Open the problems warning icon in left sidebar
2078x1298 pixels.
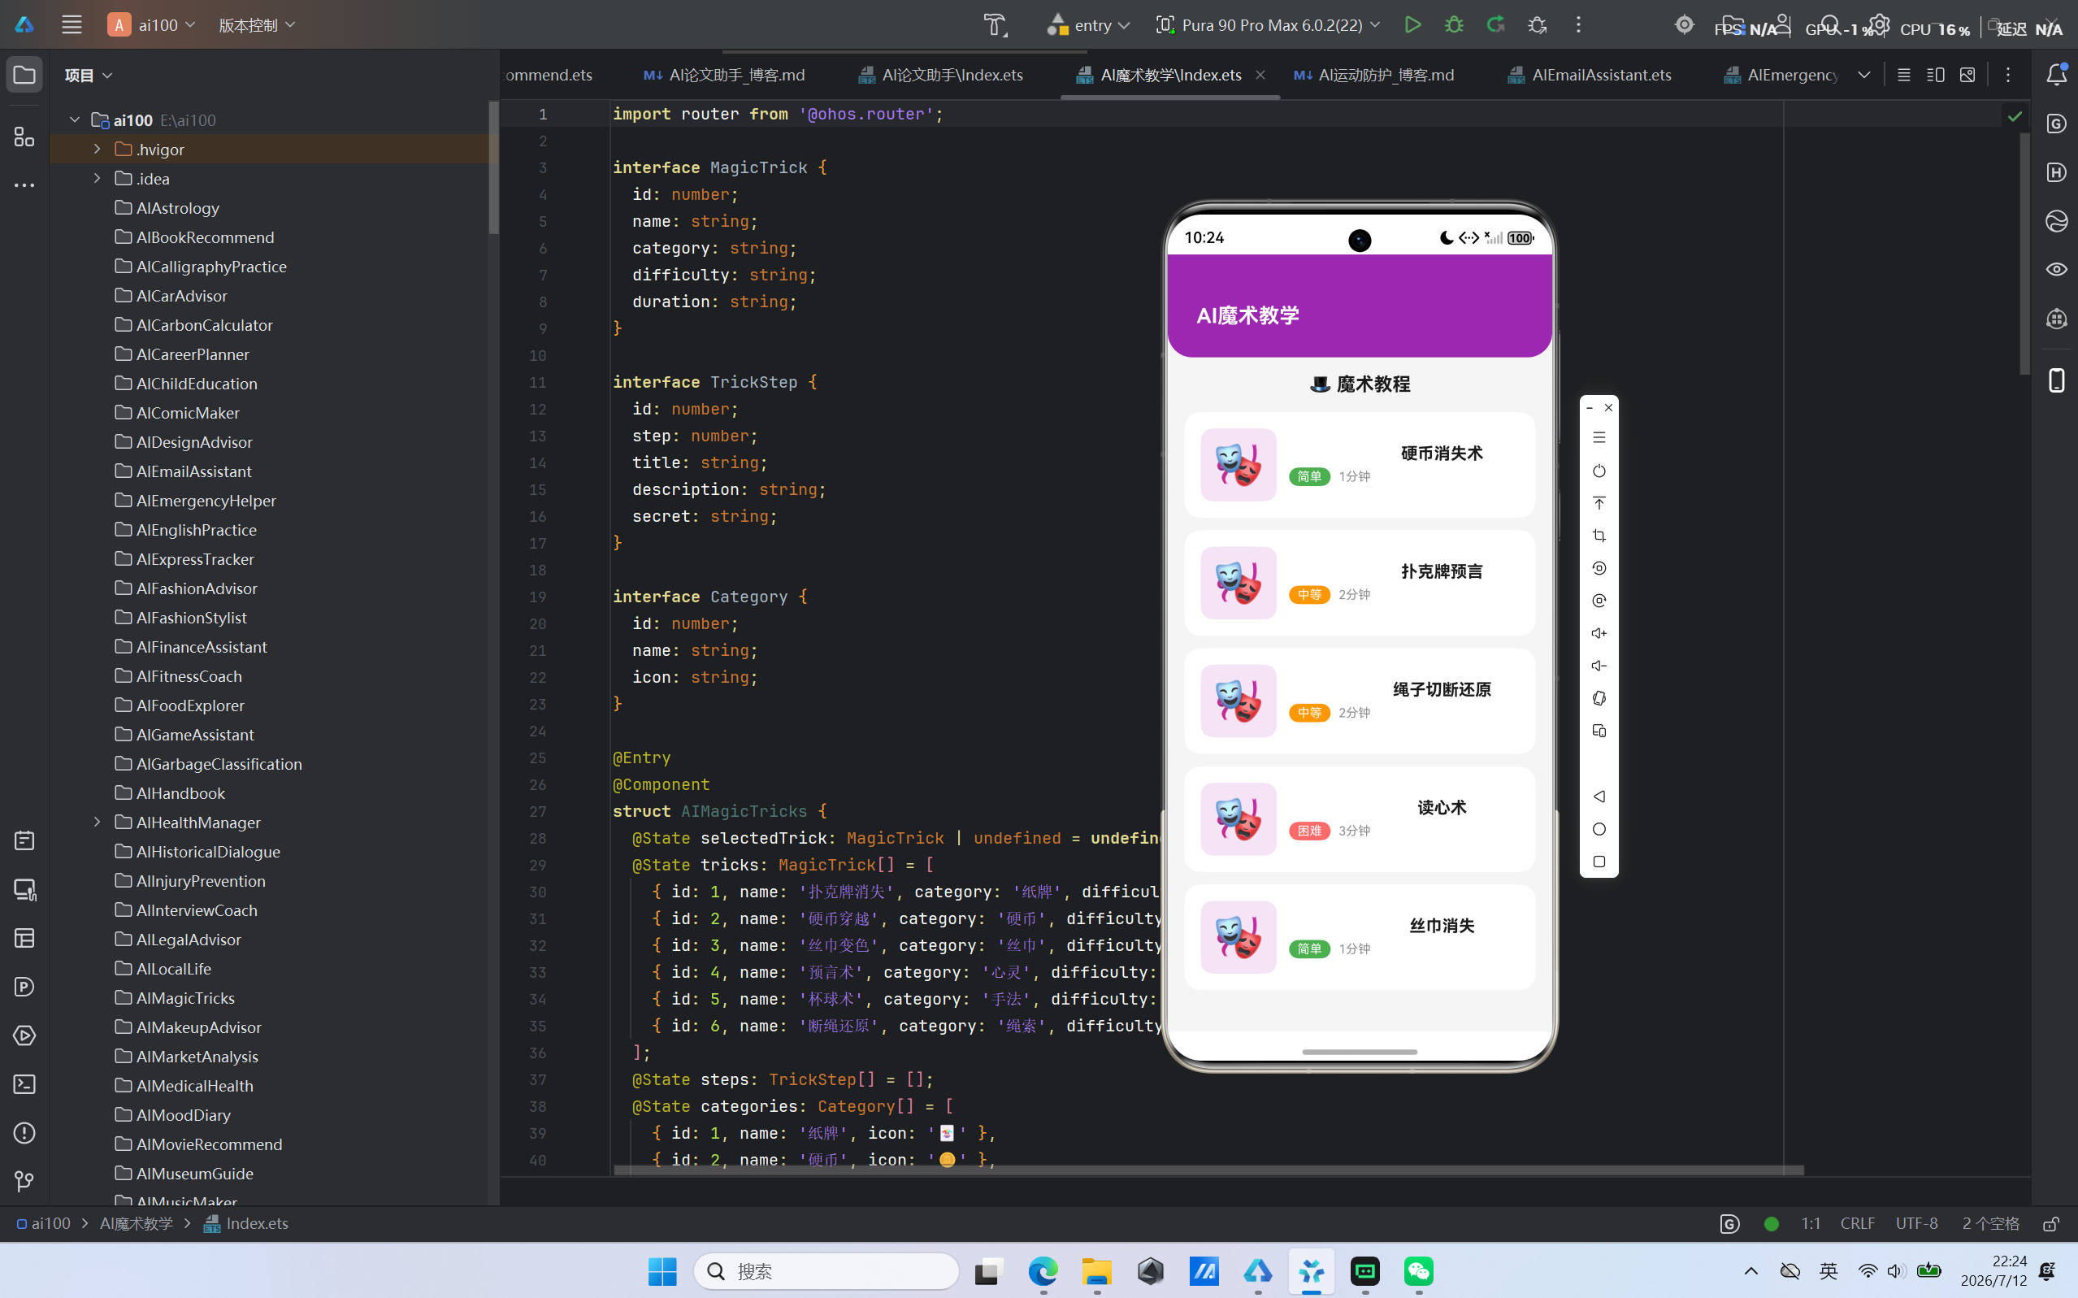(24, 1133)
